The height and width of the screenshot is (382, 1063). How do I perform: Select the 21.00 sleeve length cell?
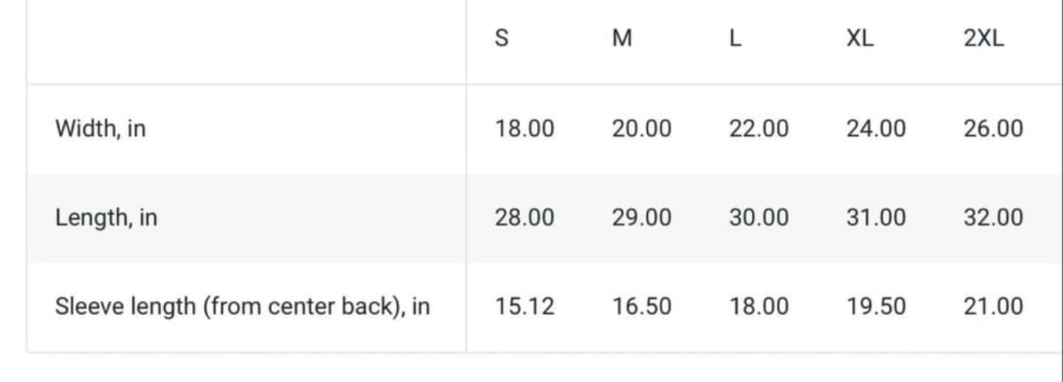(993, 306)
